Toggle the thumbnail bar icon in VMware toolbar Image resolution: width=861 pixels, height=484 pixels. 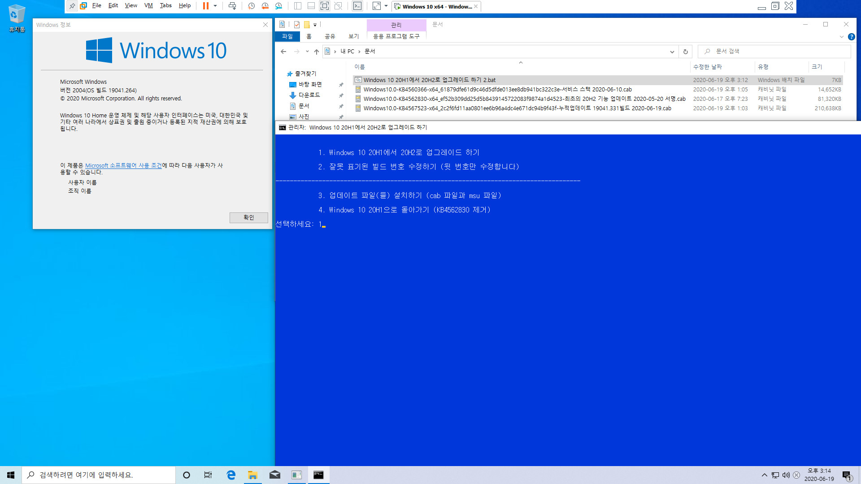point(311,6)
